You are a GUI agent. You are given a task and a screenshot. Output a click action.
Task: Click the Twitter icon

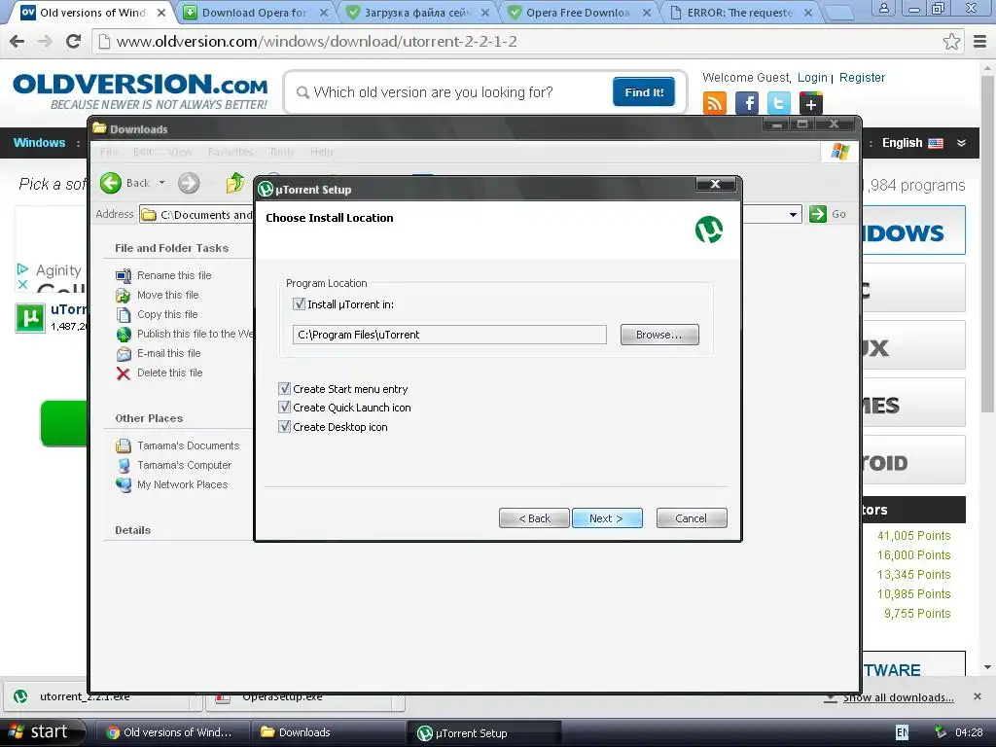tap(779, 103)
